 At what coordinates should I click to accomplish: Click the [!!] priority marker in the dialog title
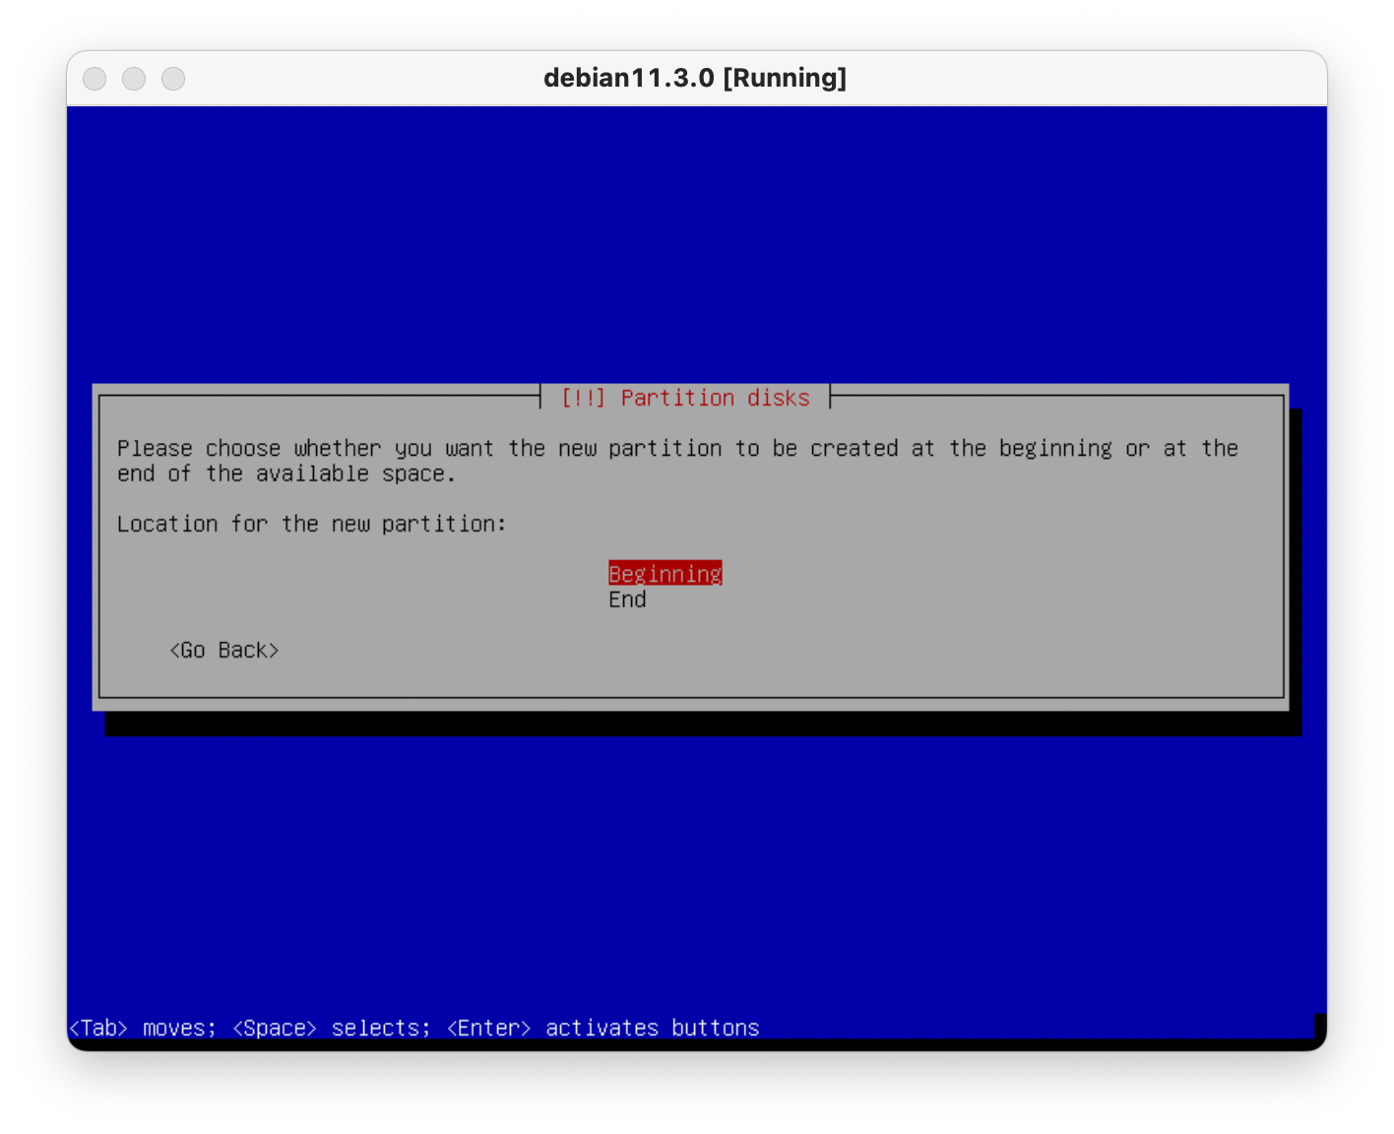tap(583, 398)
